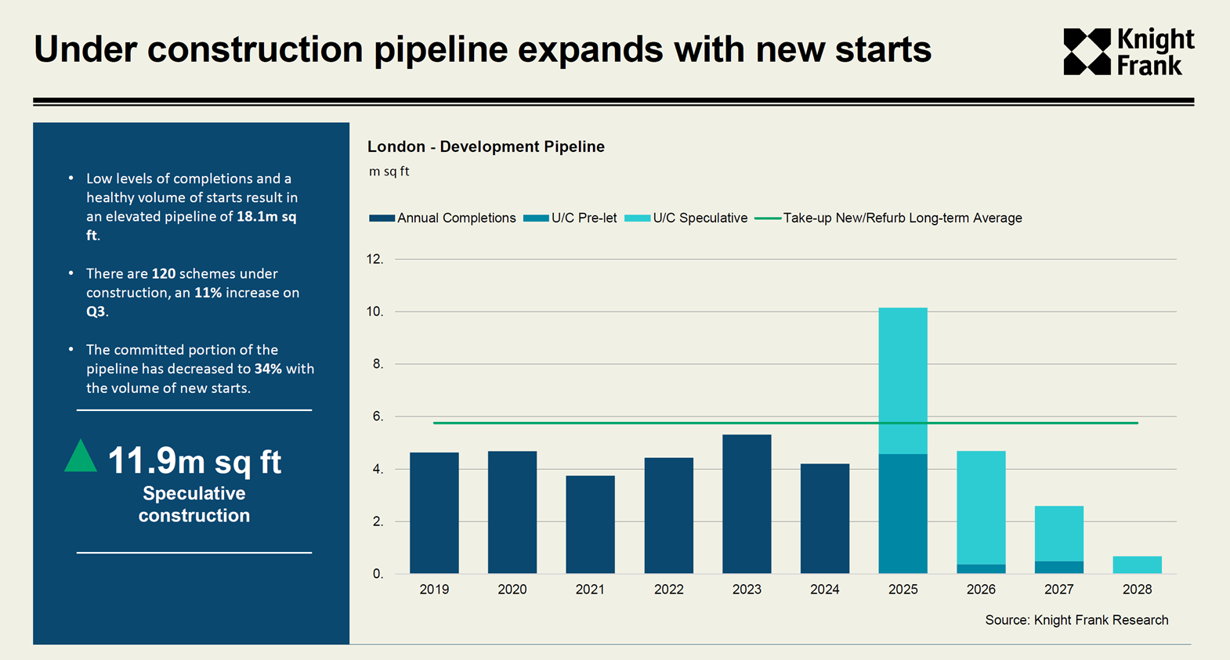Viewport: 1230px width, 660px height.
Task: Click the 2019 Annual Completions bar
Action: (x=434, y=513)
